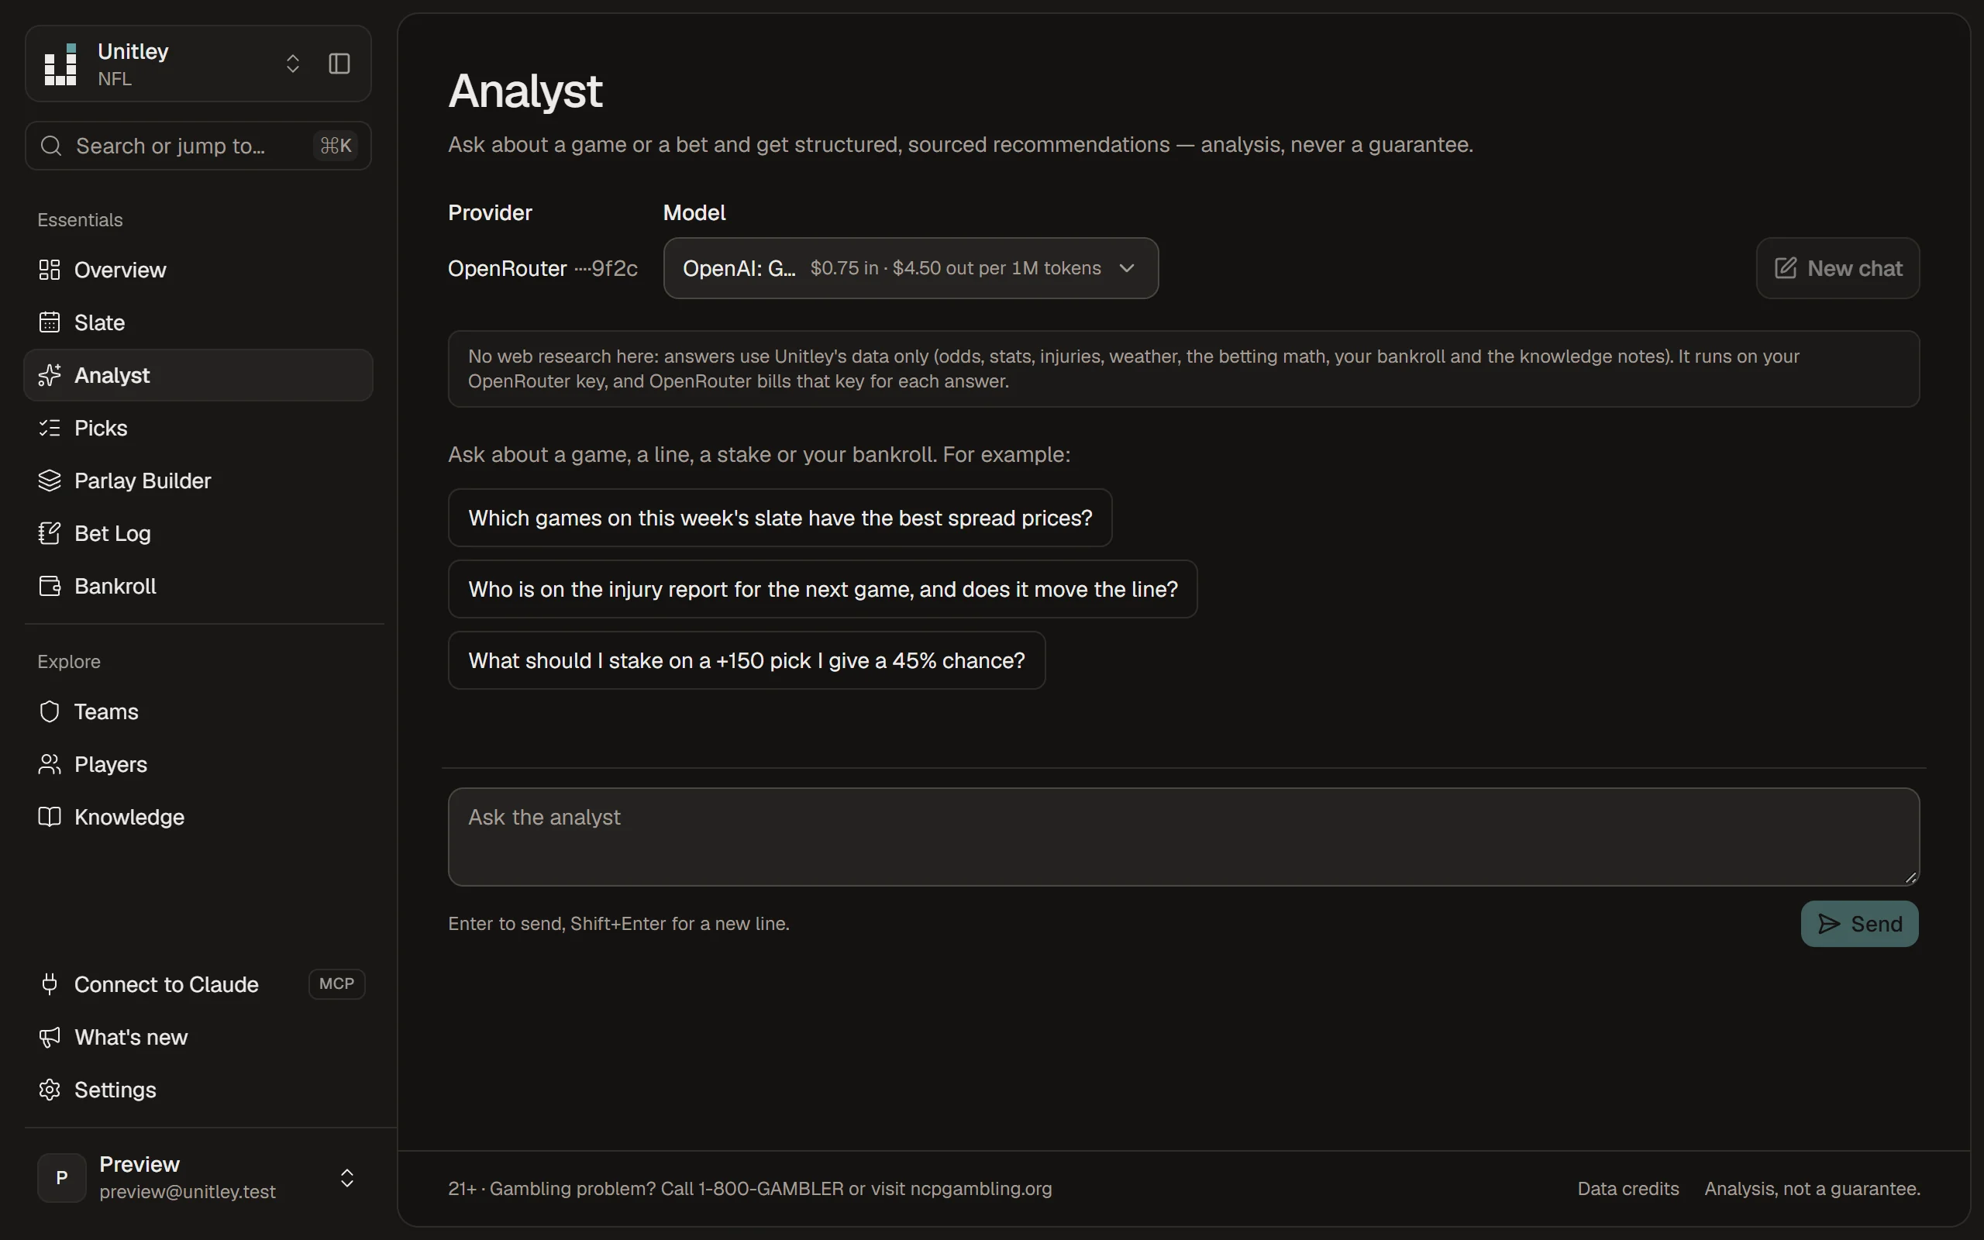Start a New chat
1984x1240 pixels.
click(1838, 268)
